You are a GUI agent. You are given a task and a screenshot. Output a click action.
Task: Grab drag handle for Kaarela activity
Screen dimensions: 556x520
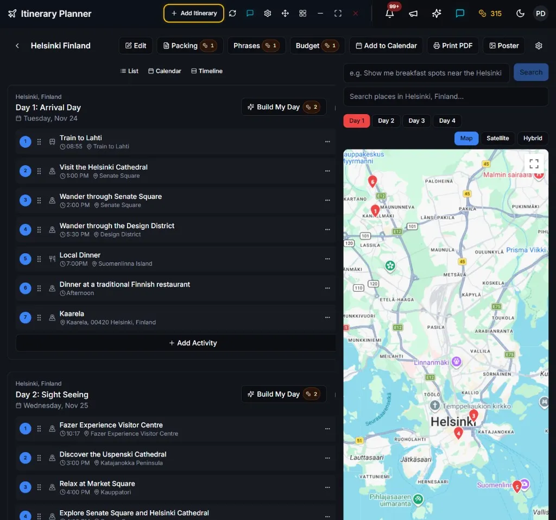click(x=39, y=318)
